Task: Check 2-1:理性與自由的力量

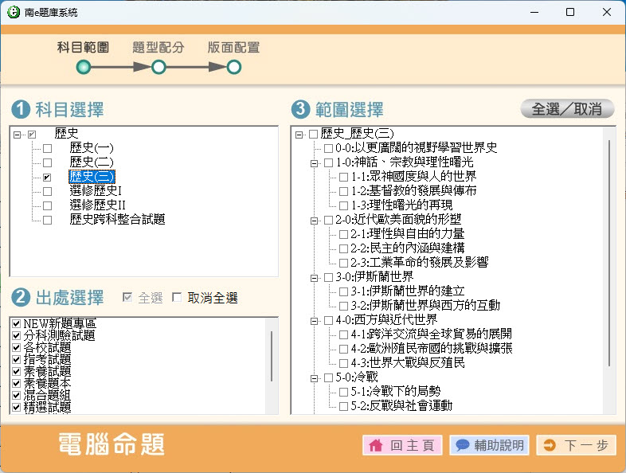Action: [x=343, y=234]
